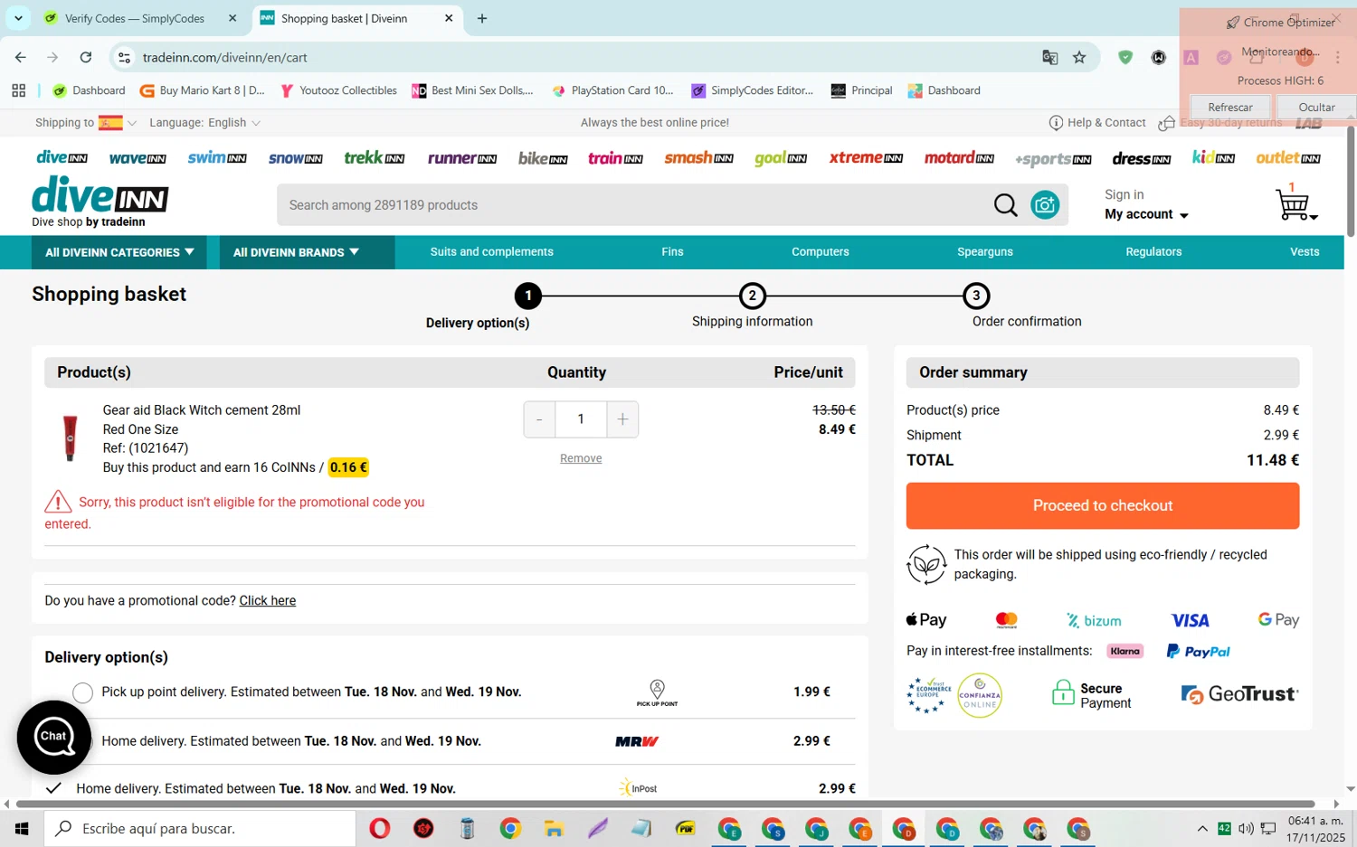The image size is (1357, 847).
Task: Expand All Diveinn Categories menu
Action: point(119,252)
